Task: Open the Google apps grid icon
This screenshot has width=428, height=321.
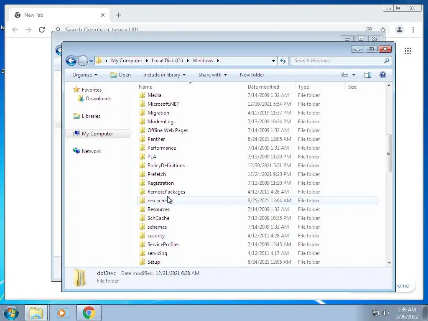Action: (x=408, y=51)
